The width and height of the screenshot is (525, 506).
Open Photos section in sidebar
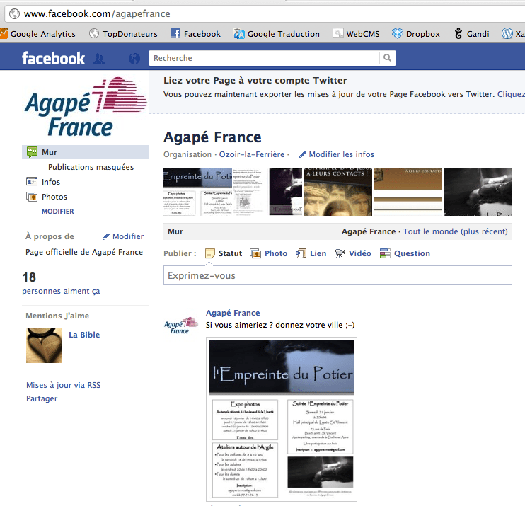(x=47, y=197)
